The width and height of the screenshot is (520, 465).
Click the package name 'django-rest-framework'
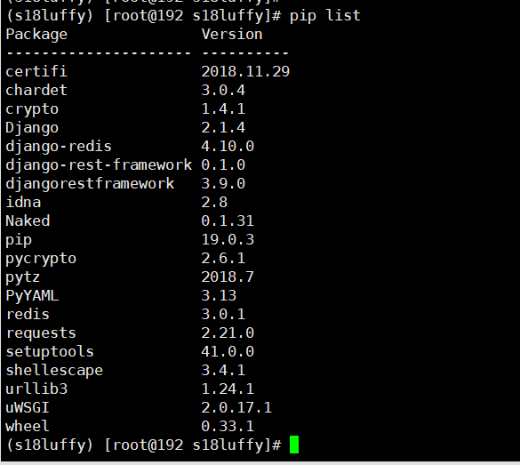coord(99,165)
